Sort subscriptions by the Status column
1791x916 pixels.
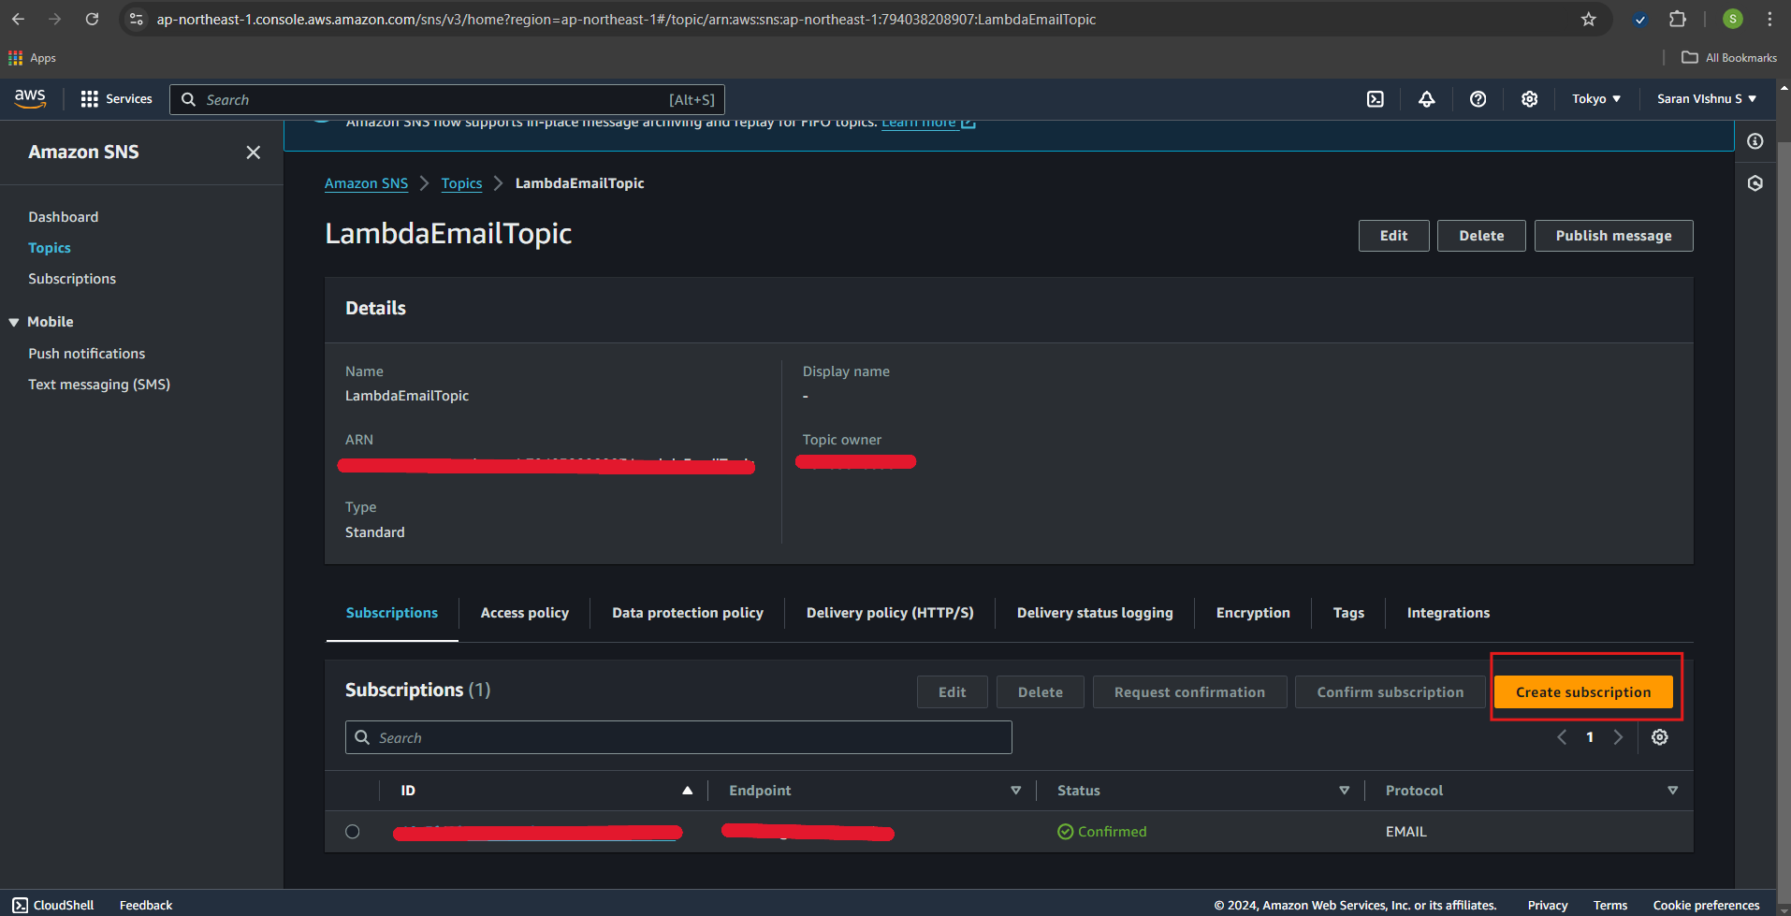(x=1078, y=791)
